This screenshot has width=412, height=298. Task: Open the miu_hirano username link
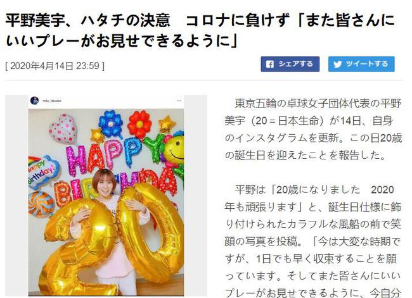[52, 101]
